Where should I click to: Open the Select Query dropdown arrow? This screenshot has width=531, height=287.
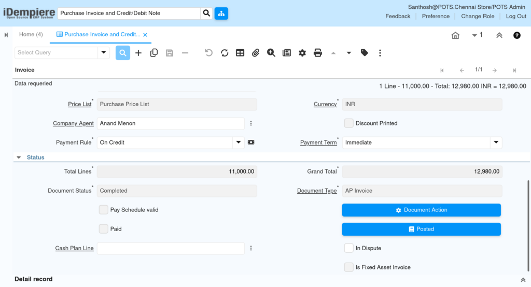[104, 52]
